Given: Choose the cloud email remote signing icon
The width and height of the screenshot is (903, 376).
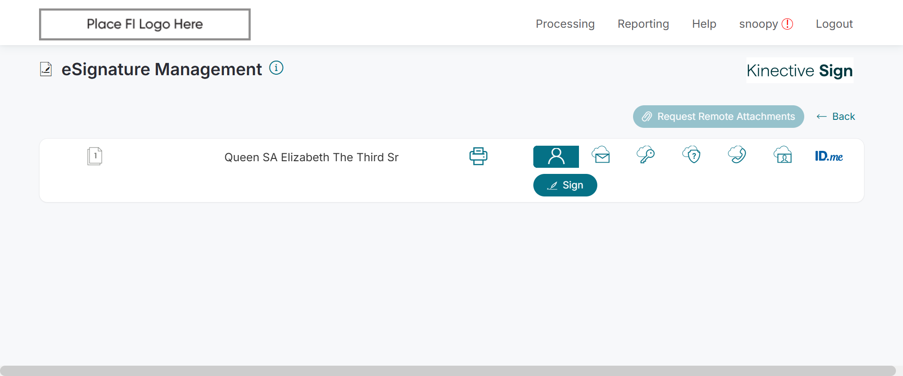Looking at the screenshot, I should 601,155.
